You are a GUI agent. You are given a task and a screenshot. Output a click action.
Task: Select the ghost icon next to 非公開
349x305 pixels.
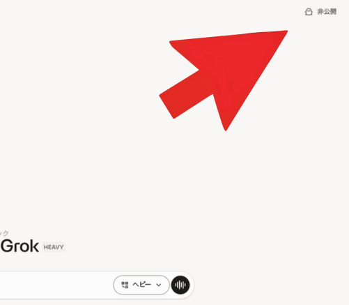(309, 12)
